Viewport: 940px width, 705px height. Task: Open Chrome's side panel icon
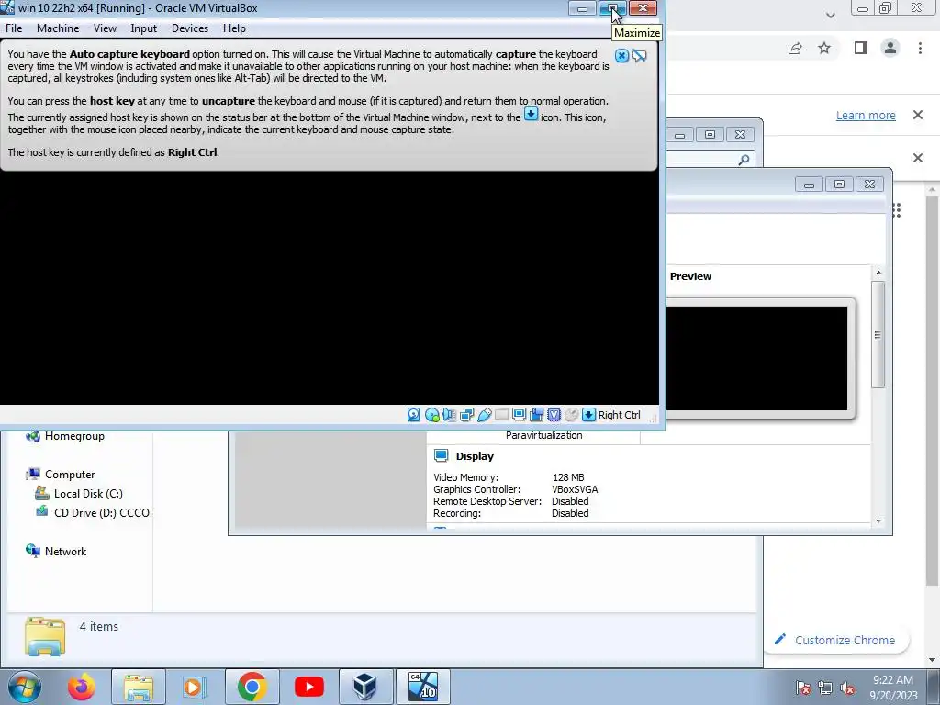861,48
